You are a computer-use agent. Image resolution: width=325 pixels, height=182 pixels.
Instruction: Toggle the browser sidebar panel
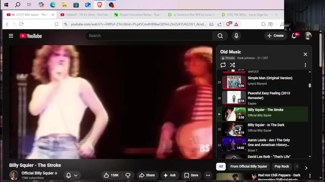(270, 24)
